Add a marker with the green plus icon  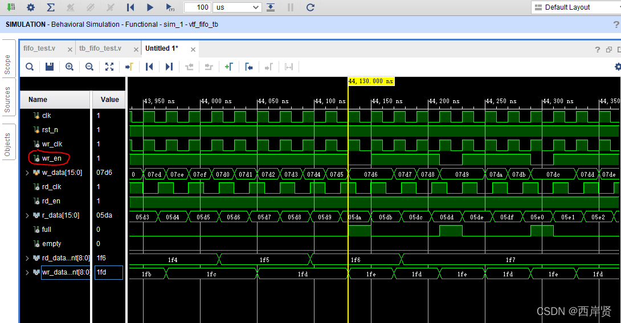229,67
